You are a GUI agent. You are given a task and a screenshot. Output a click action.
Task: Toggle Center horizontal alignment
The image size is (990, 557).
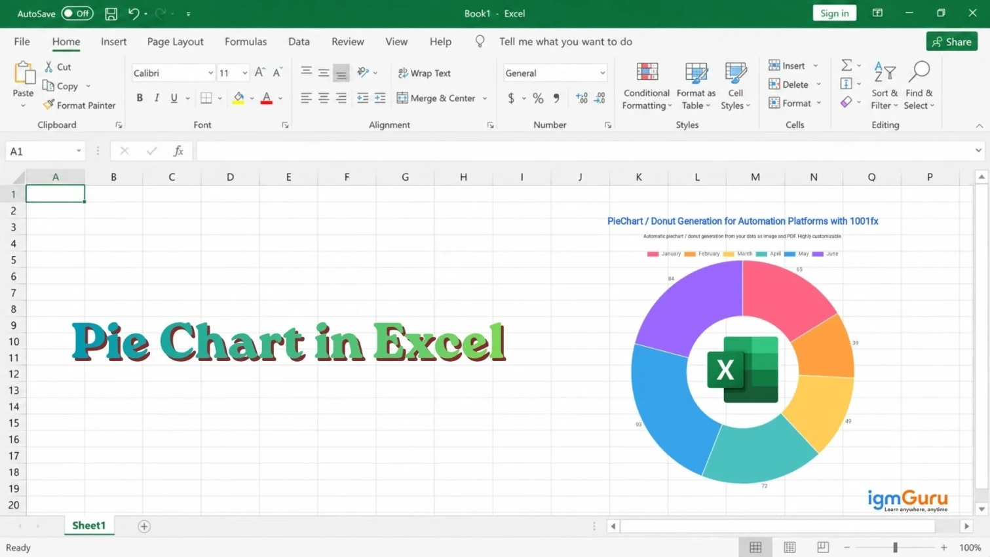[x=324, y=98]
